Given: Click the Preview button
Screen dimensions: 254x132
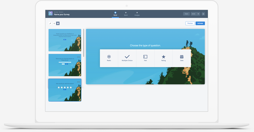Looking at the screenshot, I should coord(190,23).
